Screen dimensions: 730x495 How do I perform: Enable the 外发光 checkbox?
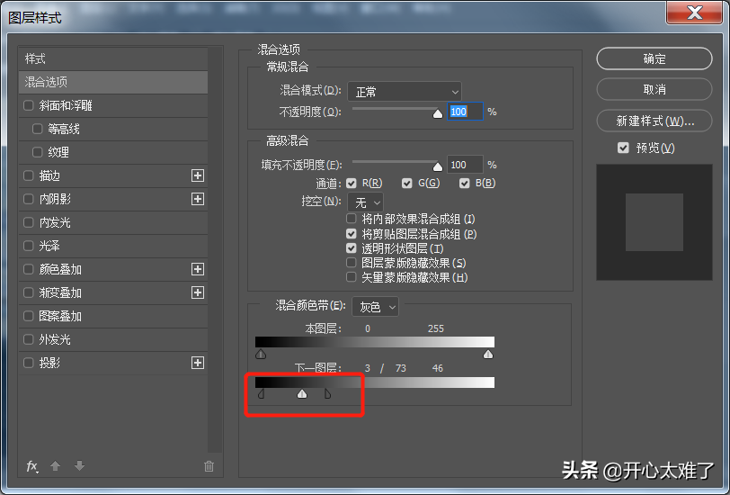tap(29, 339)
